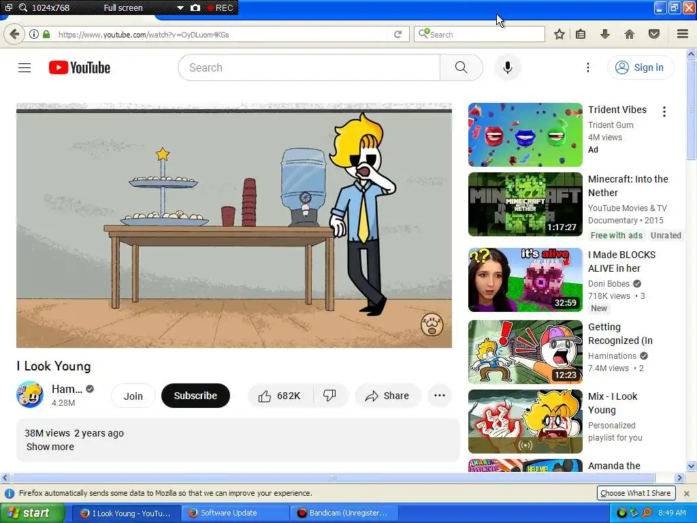
Task: Click horizontal scrollbar right arrow
Action: [679, 477]
